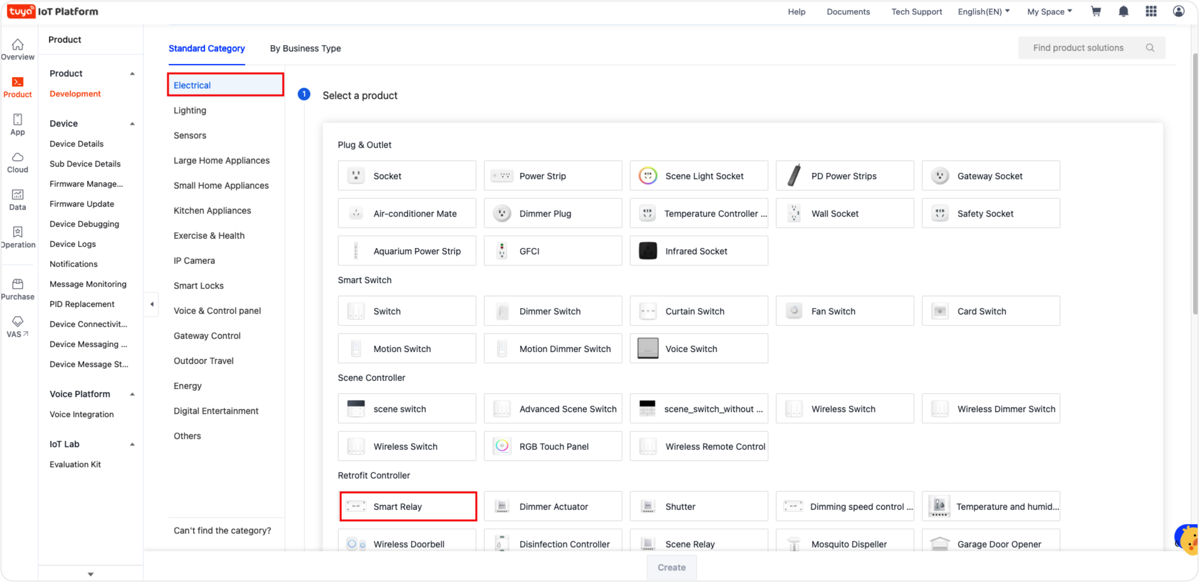Open the shopping cart icon

(1096, 11)
